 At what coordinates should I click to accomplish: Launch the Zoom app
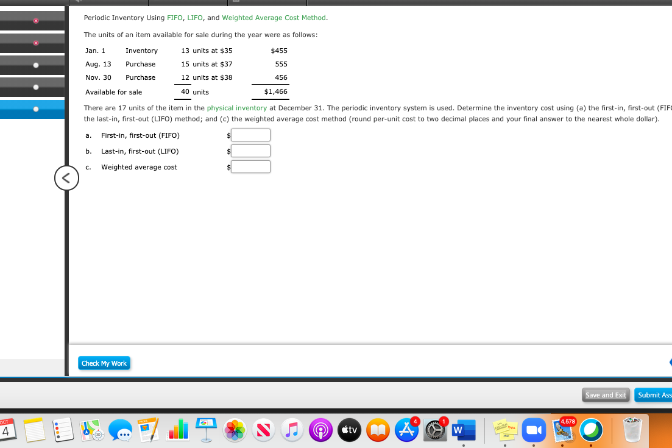534,430
